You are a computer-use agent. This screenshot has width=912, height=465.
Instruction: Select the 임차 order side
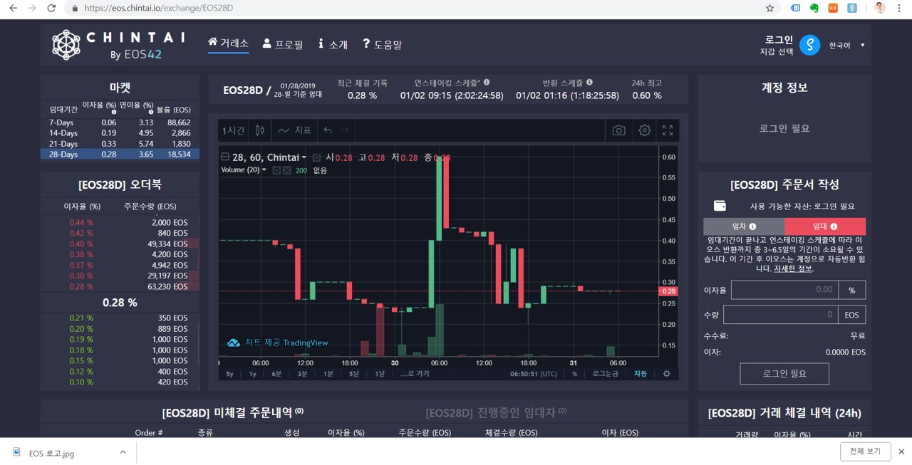744,226
